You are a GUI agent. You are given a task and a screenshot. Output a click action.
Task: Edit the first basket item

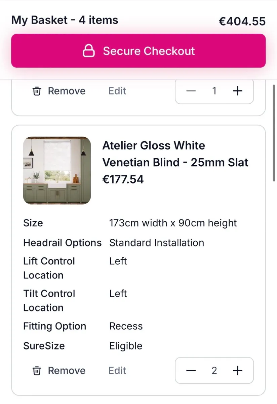(x=117, y=91)
